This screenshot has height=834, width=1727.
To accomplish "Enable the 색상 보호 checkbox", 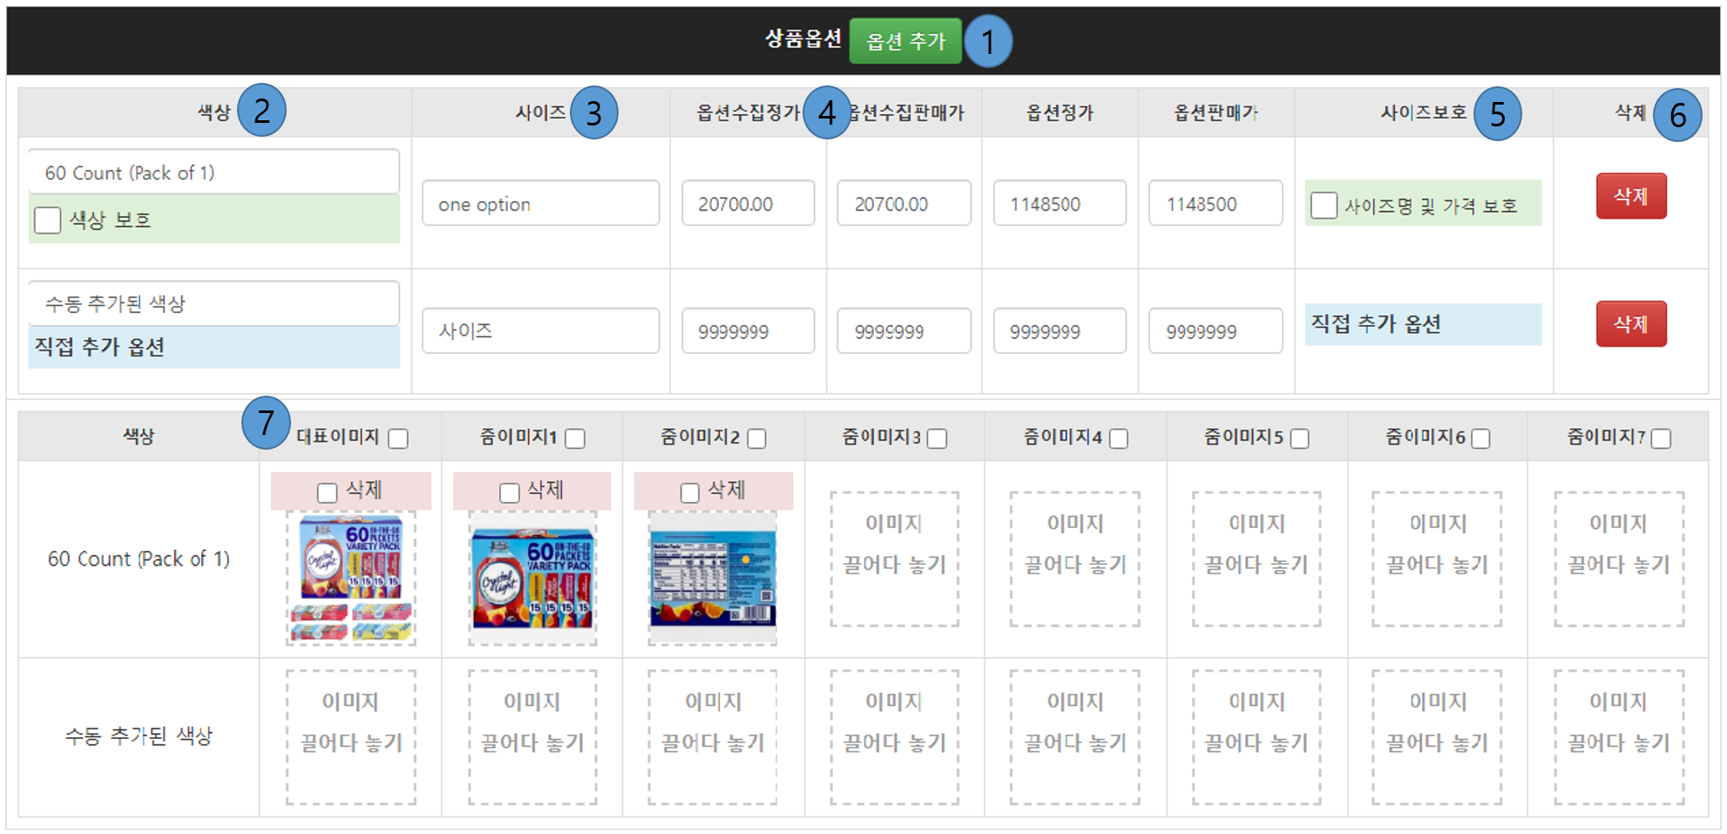I will pyautogui.click(x=48, y=220).
